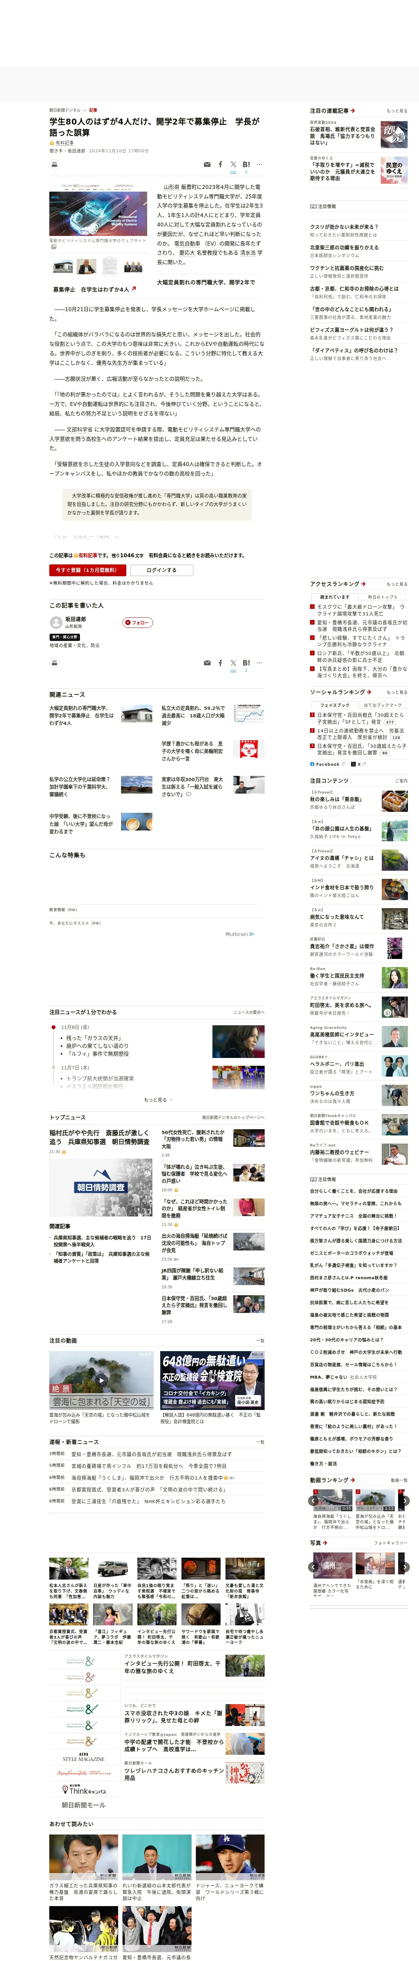Select 昨日のトップ５ ranking tab

[x=382, y=597]
